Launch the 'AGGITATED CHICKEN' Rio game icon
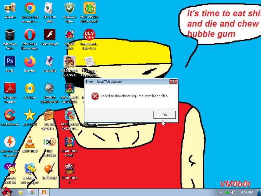261x196 pixels. [69, 120]
